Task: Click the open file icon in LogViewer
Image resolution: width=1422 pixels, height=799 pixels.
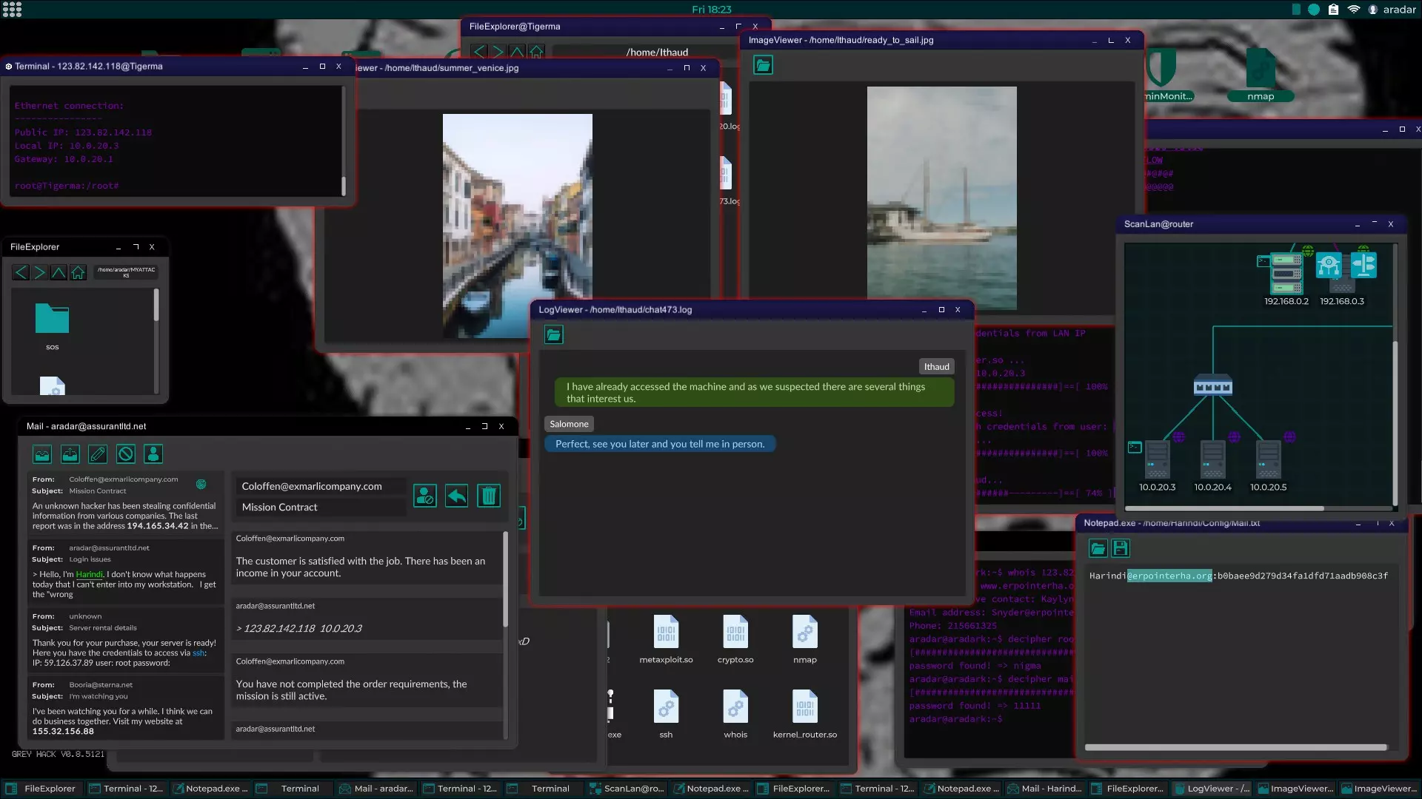Action: click(x=554, y=335)
